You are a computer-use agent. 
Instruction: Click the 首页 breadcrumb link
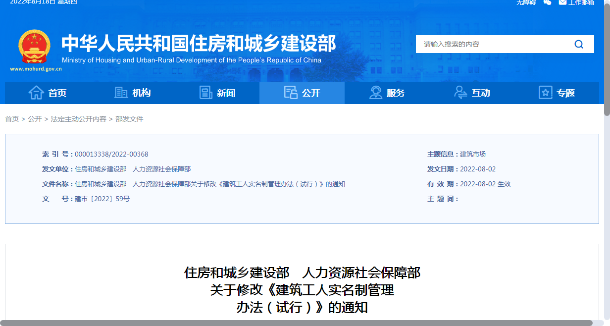(x=12, y=119)
